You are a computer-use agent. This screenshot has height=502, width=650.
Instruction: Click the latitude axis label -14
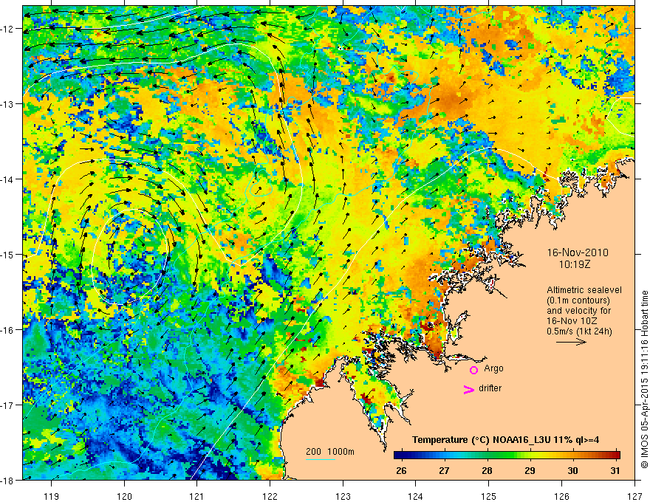pyautogui.click(x=7, y=179)
